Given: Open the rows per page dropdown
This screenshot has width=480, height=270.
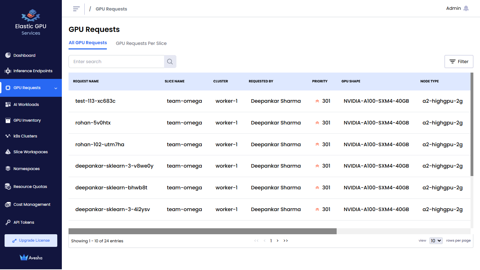Looking at the screenshot, I should tap(436, 241).
